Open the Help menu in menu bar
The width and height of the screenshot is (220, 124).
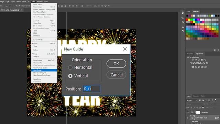pos(46,1)
